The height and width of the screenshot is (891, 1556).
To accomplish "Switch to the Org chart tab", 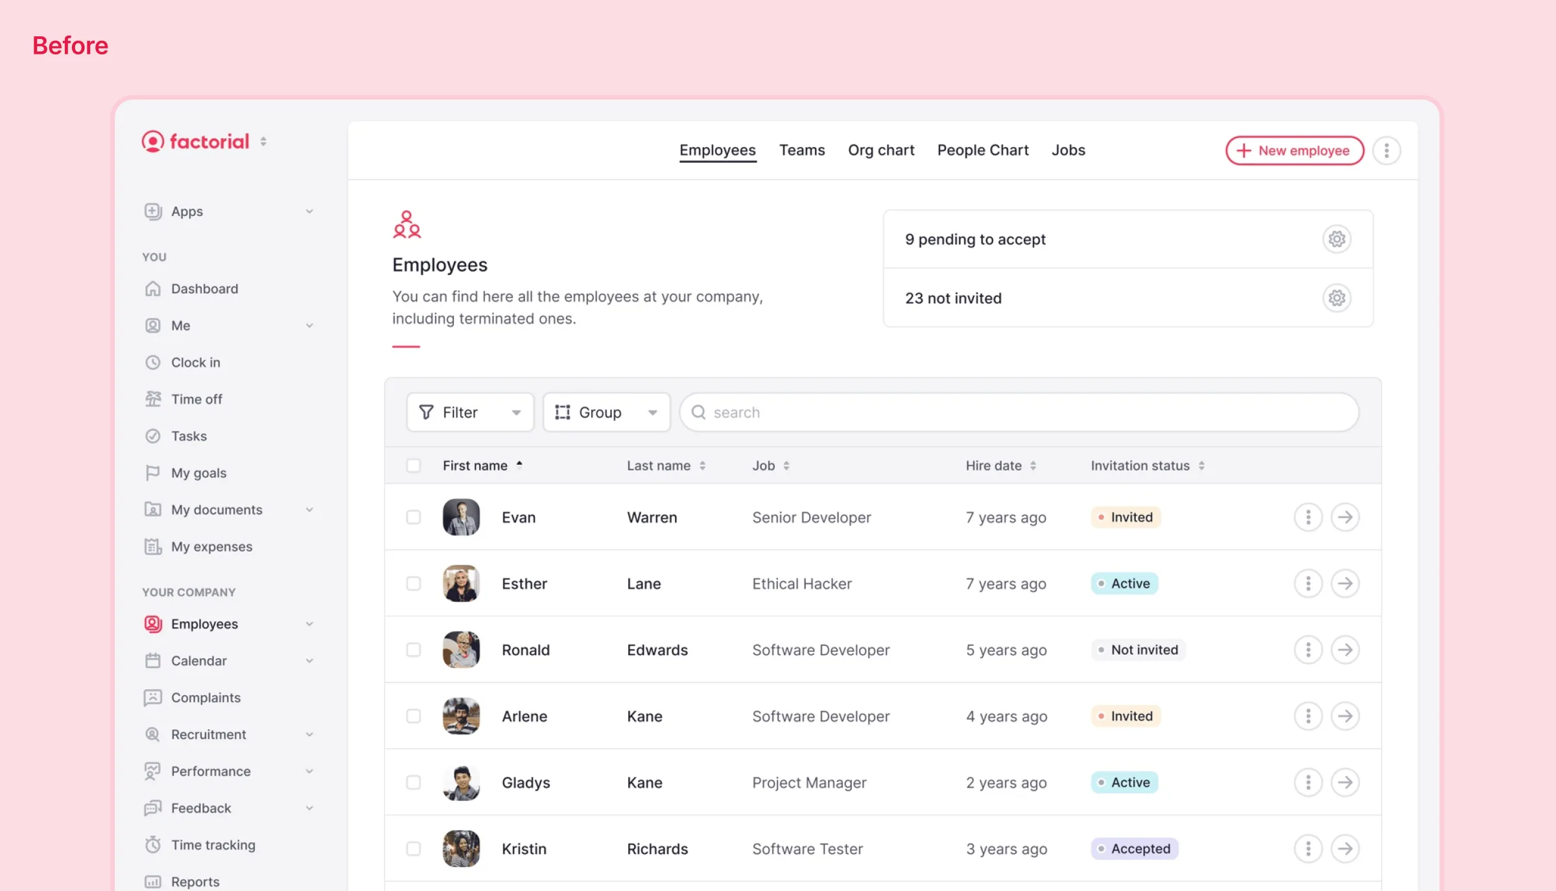I will pos(881,150).
